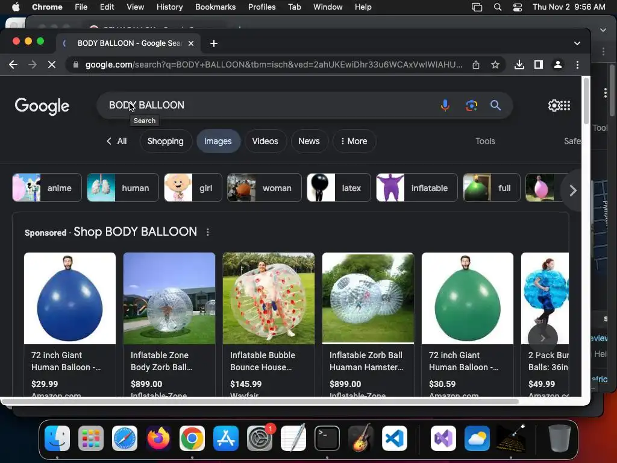Filter results by human chip
The height and width of the screenshot is (463, 617).
click(123, 188)
